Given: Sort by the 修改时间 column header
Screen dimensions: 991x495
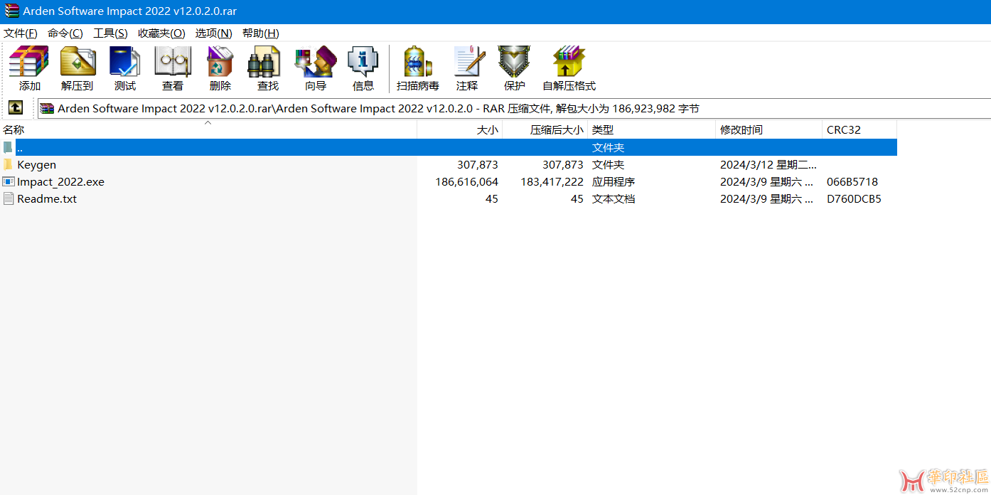Looking at the screenshot, I should click(768, 129).
